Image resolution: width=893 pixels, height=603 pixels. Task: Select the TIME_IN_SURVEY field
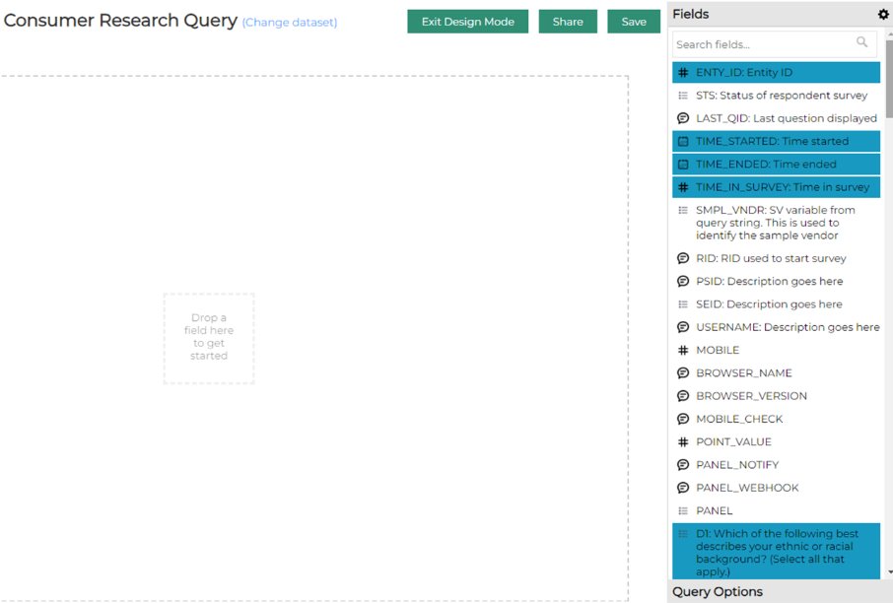tap(782, 187)
